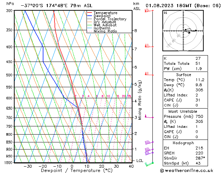
Task: Click the date header 01.08.2023 18GMT
Action: (x=168, y=6)
